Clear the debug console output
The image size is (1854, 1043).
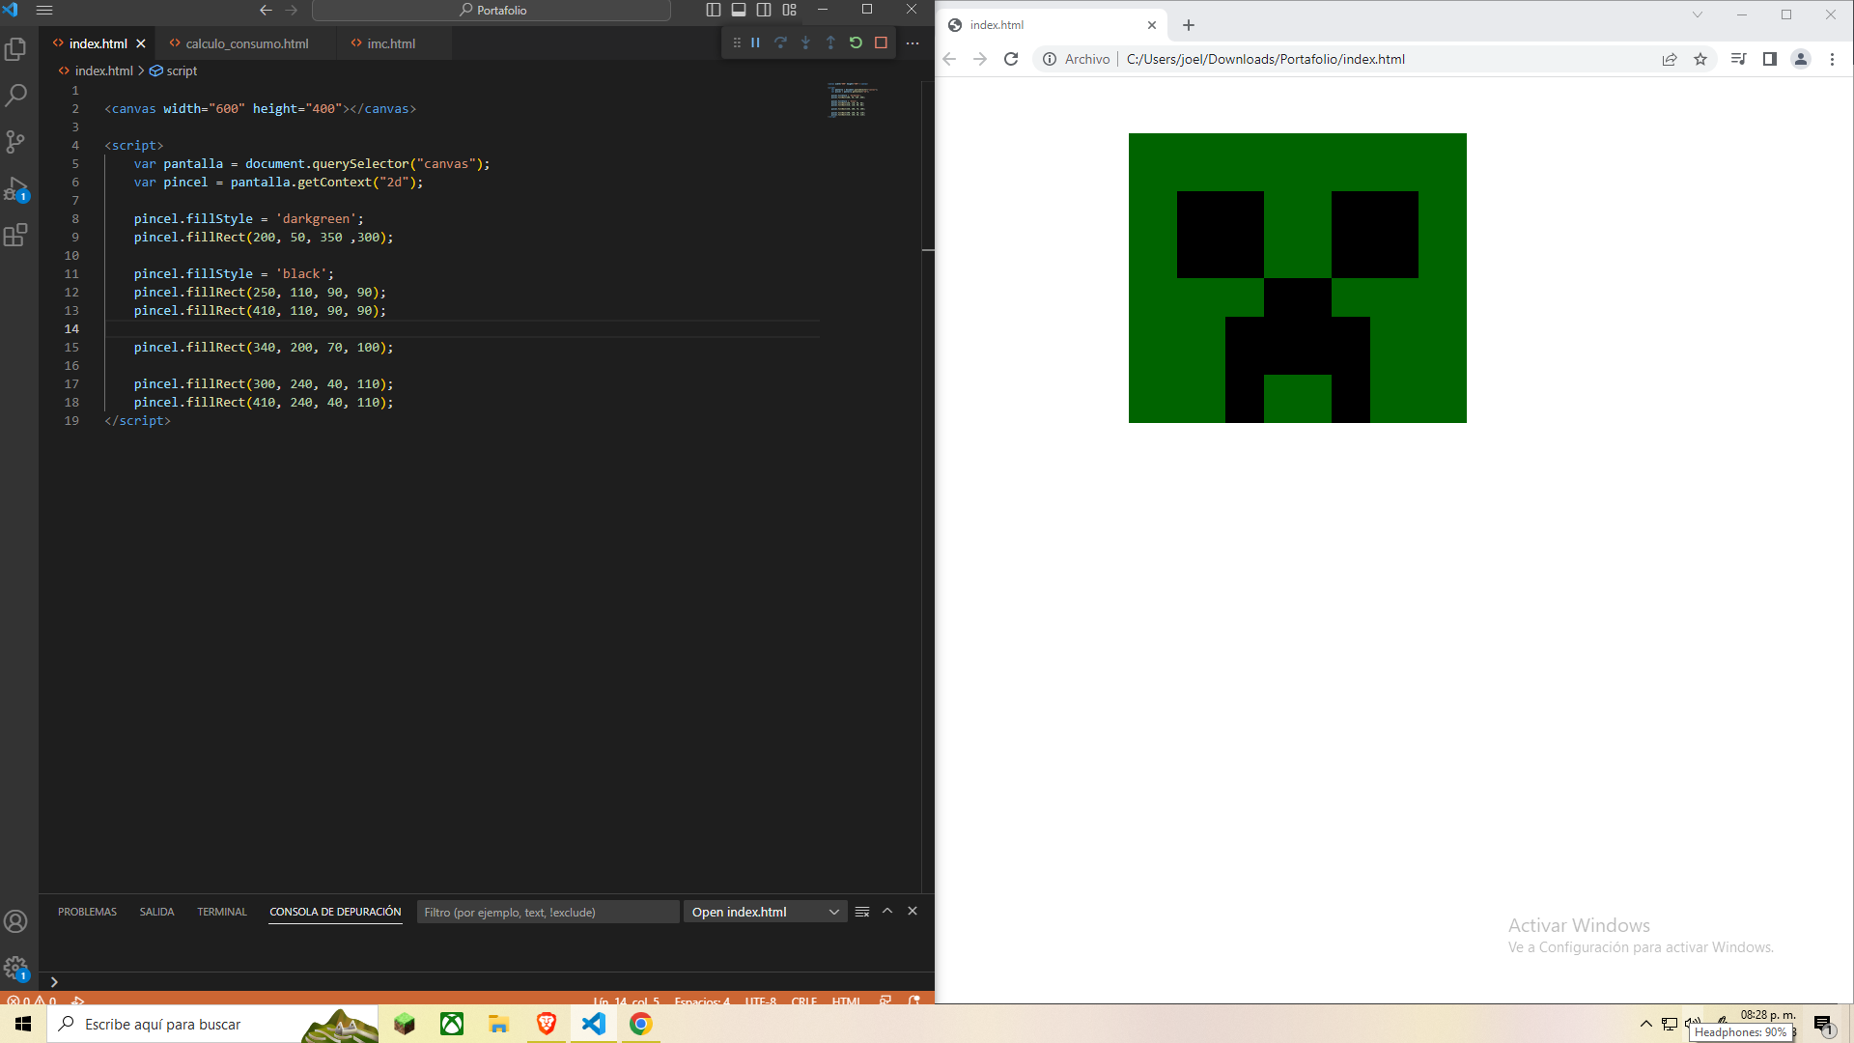click(x=862, y=912)
